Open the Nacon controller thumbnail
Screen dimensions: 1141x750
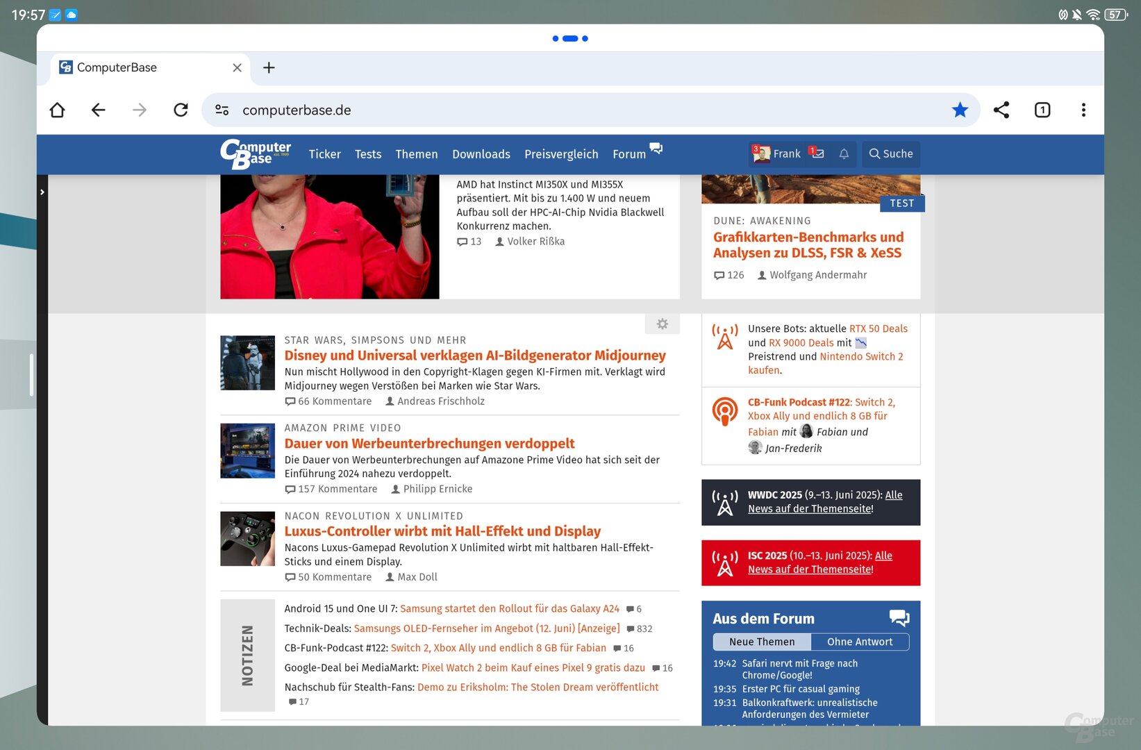247,539
